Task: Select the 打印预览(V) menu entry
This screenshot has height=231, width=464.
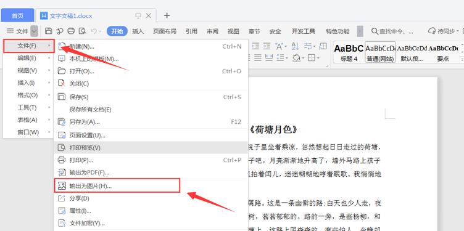Action: pyautogui.click(x=151, y=147)
